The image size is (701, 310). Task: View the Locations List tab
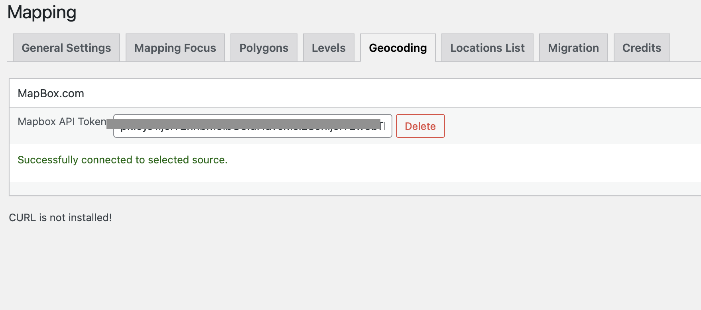click(x=487, y=48)
